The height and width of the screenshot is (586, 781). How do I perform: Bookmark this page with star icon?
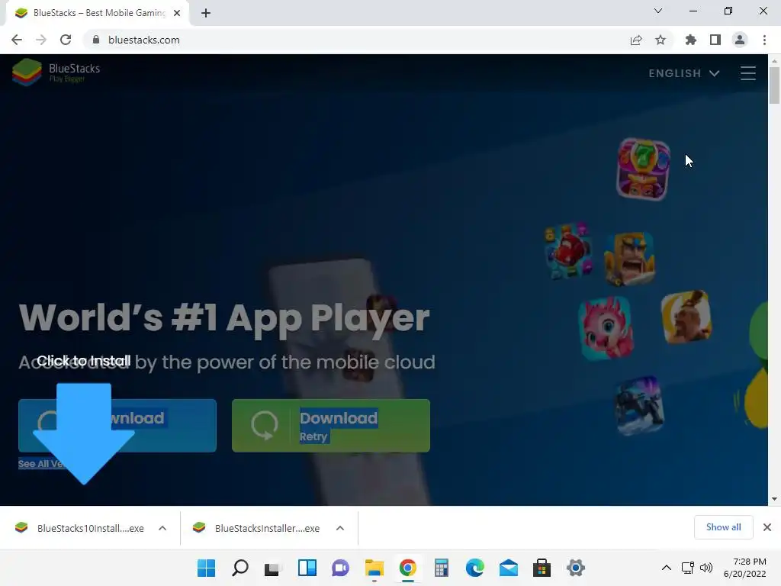point(660,40)
